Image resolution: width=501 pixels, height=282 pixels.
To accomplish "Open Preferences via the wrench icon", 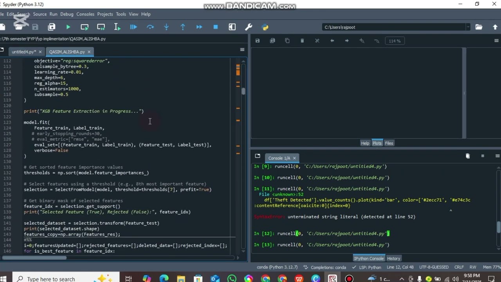I will [249, 27].
